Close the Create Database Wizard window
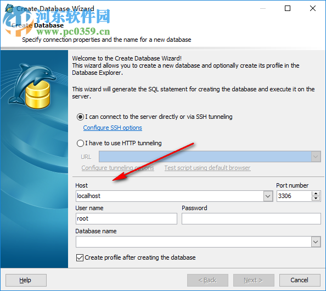The width and height of the screenshot is (326, 291). point(313,9)
